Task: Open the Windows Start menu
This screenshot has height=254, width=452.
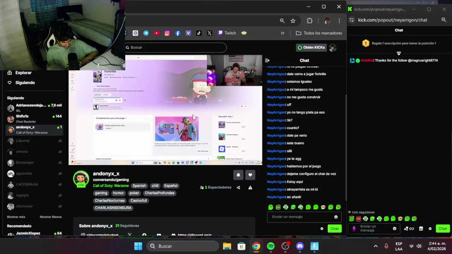Action: 138,246
